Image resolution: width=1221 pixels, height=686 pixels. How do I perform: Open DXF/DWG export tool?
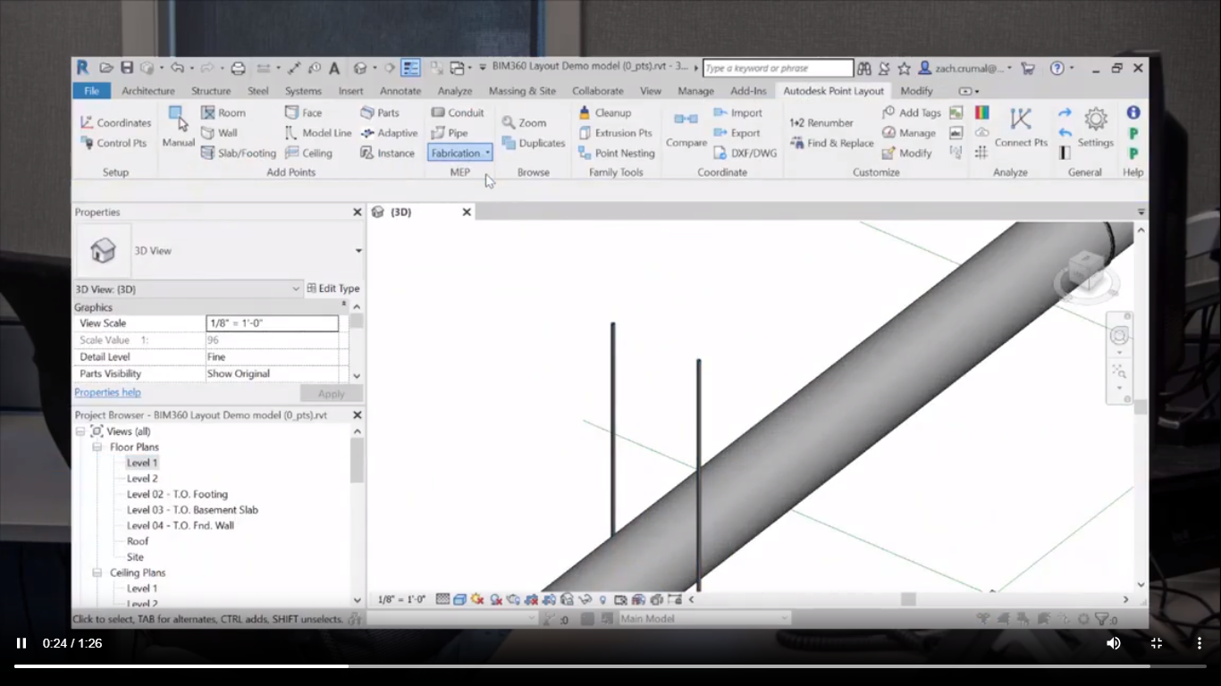(745, 153)
